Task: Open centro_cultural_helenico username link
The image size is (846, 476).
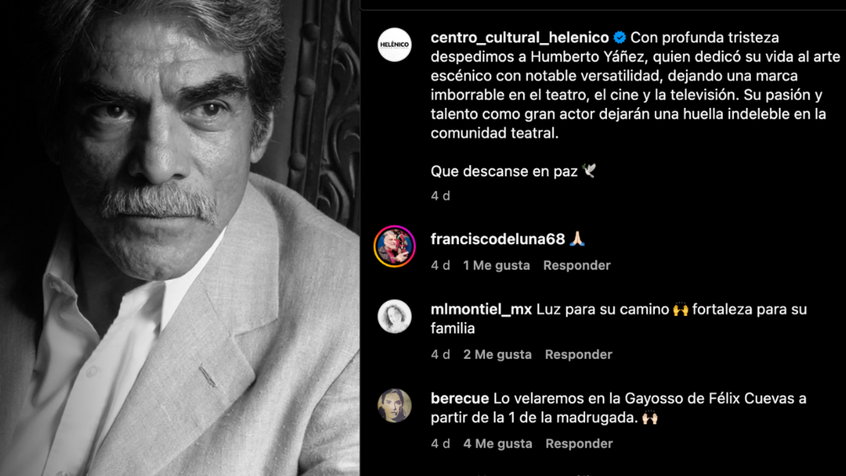Action: [x=519, y=37]
